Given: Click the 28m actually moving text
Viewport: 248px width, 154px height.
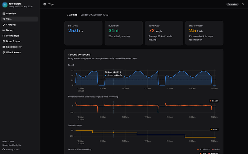Looking at the screenshot, I should pos(119,36).
